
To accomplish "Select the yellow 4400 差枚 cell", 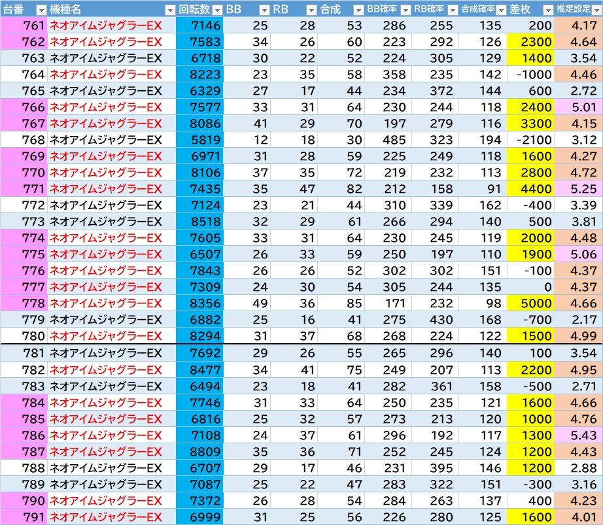I will click(530, 189).
